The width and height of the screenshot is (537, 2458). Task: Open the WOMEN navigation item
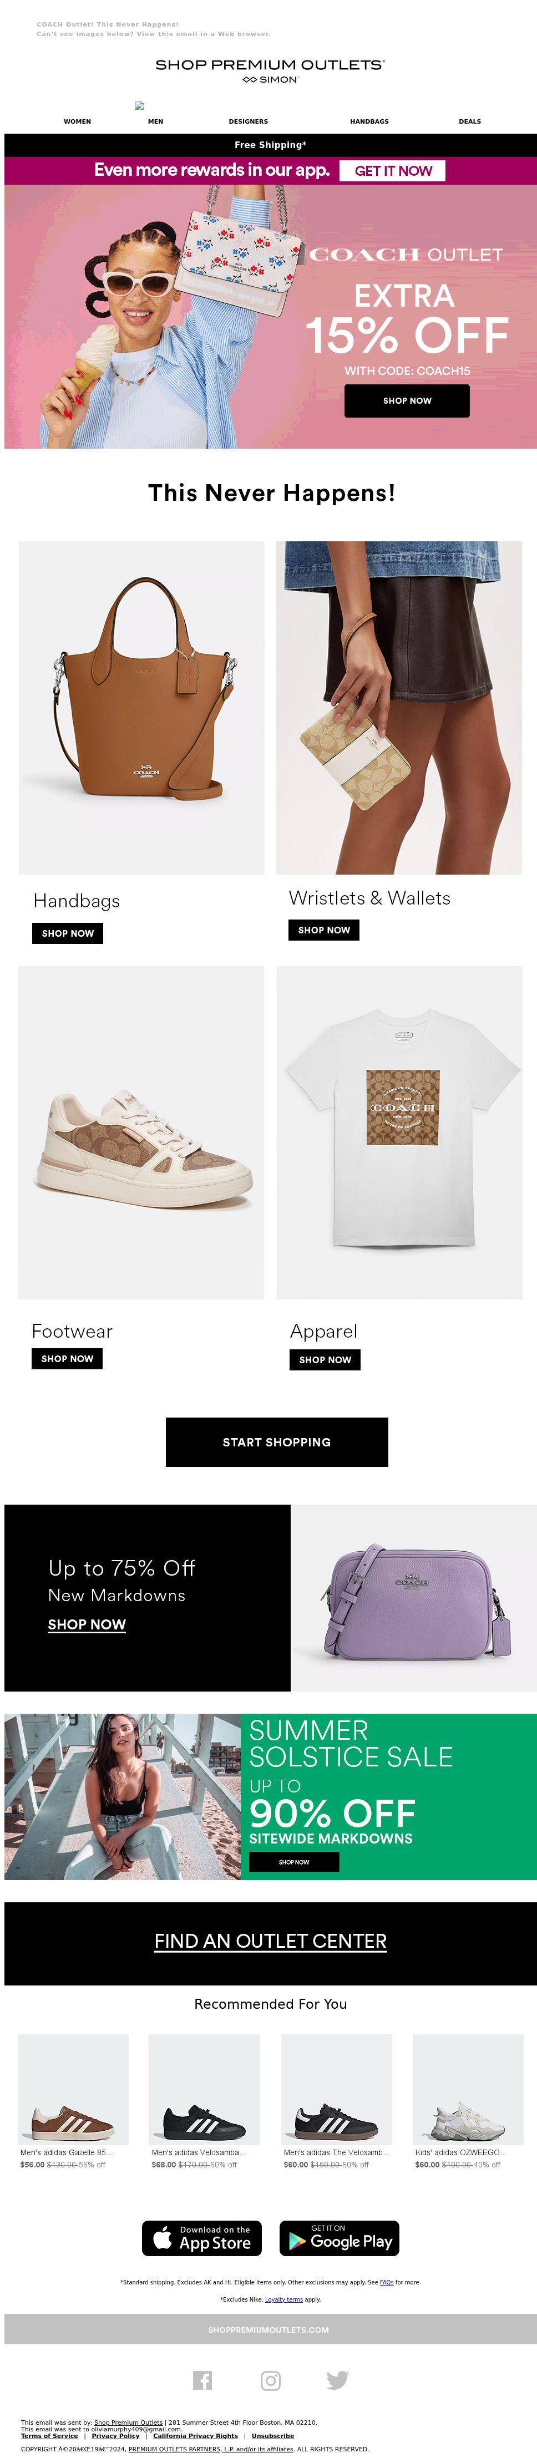(x=77, y=121)
